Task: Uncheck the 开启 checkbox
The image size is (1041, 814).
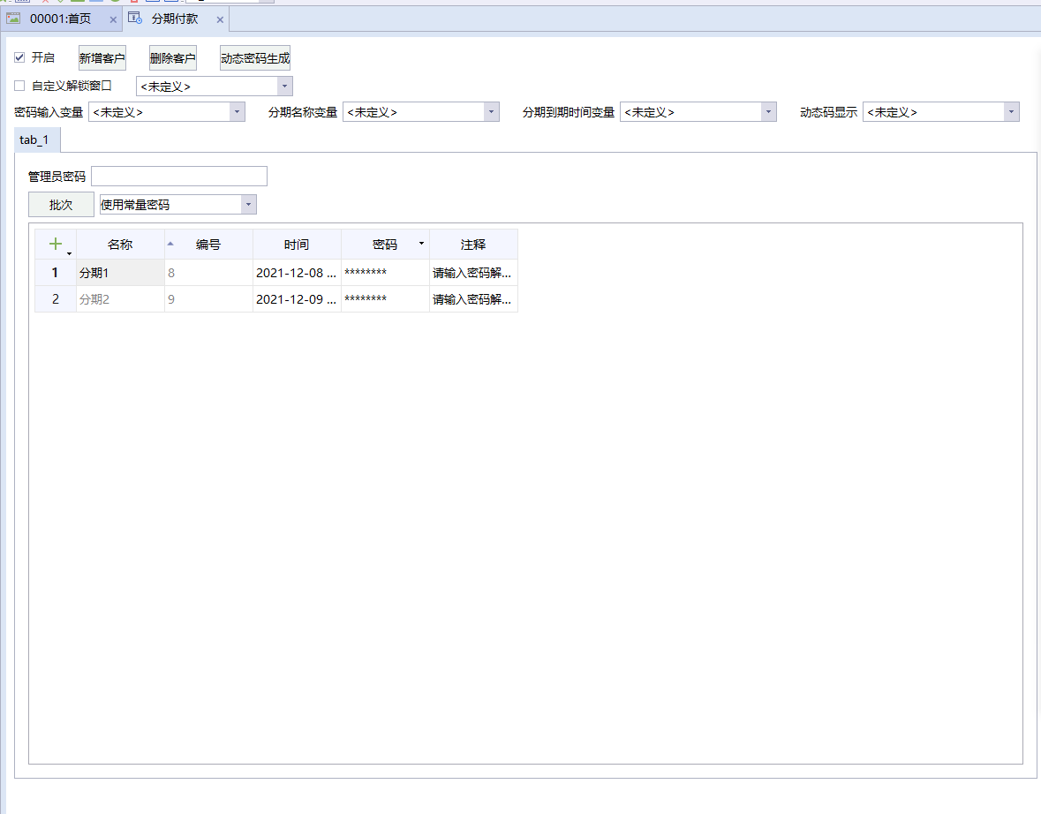Action: click(x=19, y=58)
